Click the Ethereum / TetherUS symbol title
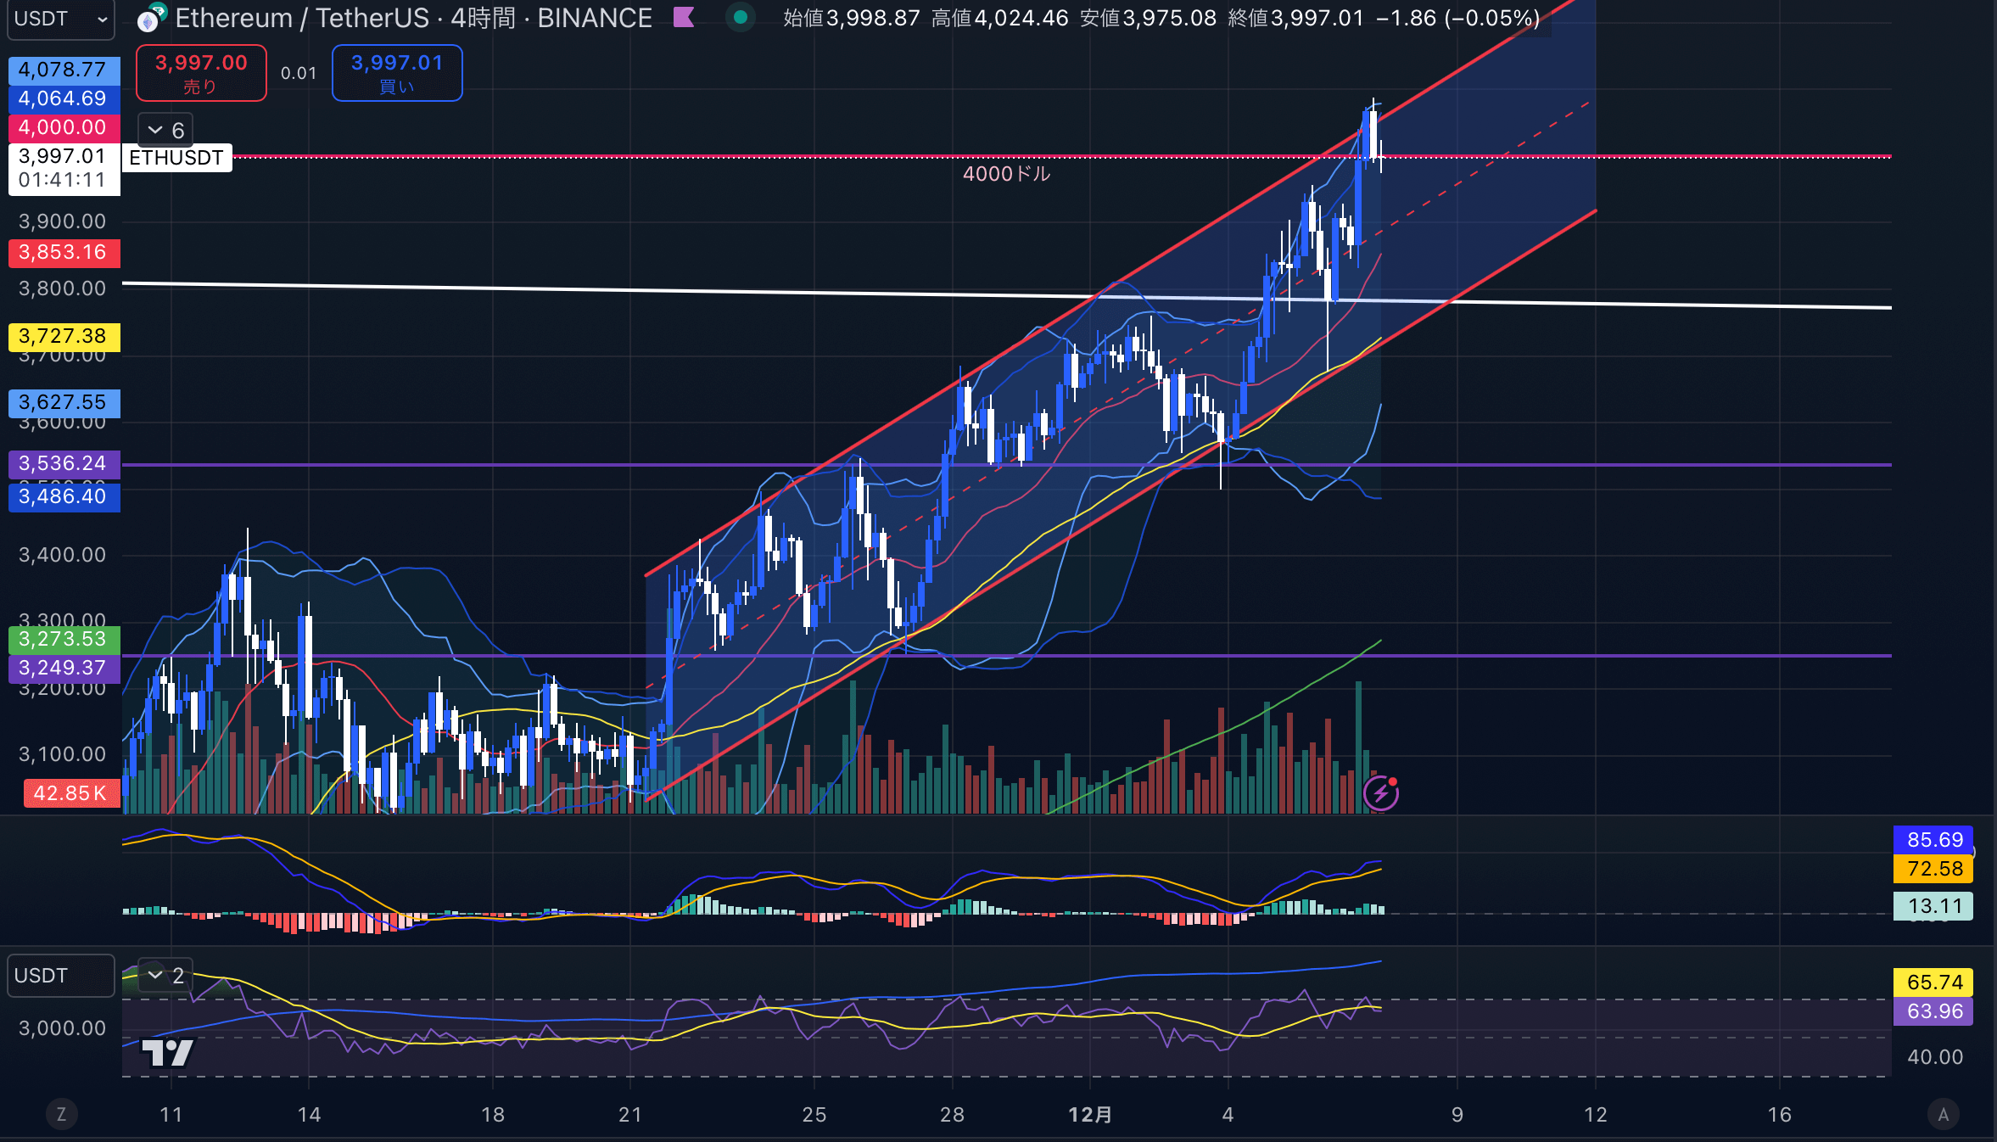The height and width of the screenshot is (1142, 1997). pos(413,18)
